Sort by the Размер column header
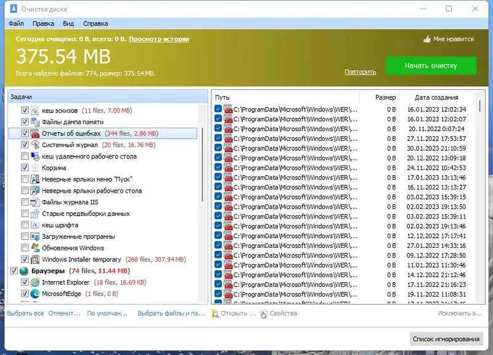The image size is (493, 355). [x=379, y=97]
